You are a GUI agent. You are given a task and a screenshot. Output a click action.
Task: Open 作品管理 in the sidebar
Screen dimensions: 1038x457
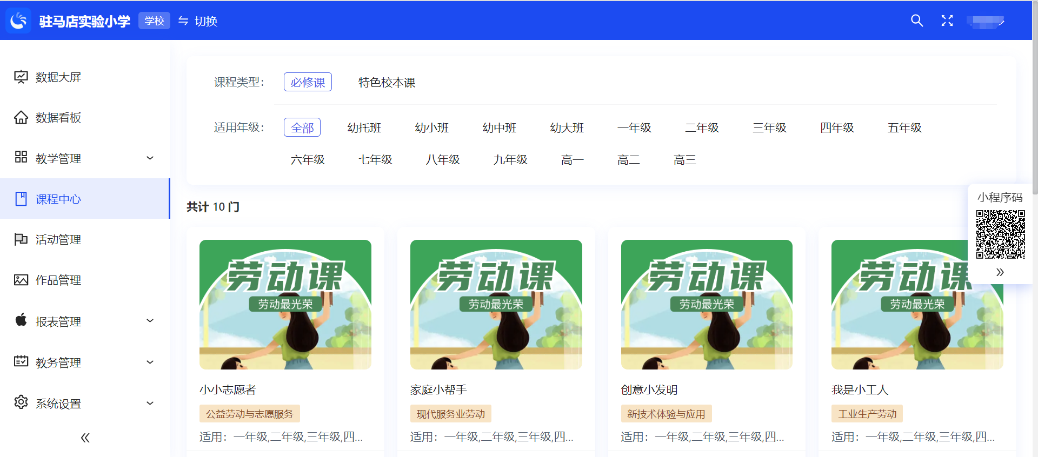[x=58, y=280]
